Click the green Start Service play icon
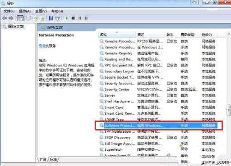Screen dimensions: 231x166 point(67,18)
